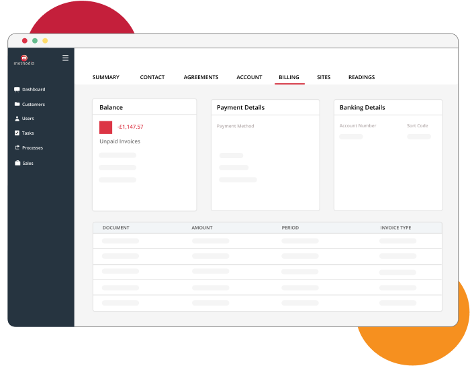Click the Account Number label

click(358, 125)
